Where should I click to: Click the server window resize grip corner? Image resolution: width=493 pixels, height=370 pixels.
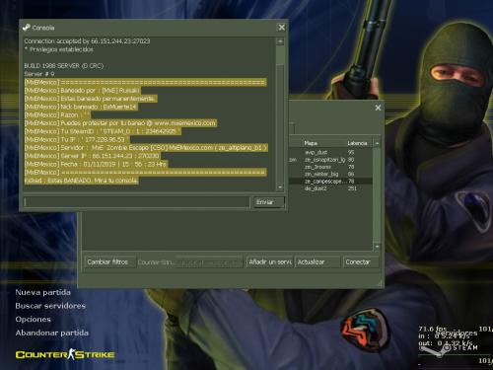coord(381,283)
